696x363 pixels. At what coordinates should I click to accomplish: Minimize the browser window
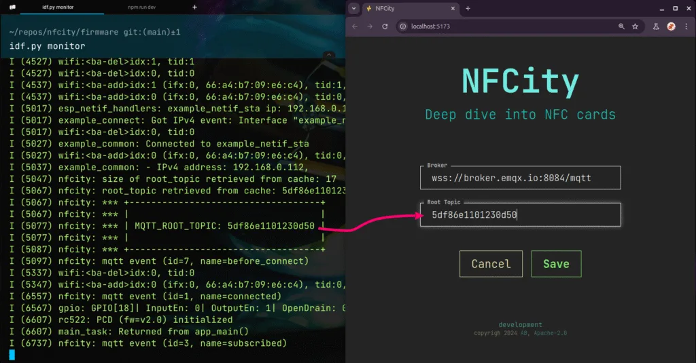coord(662,8)
